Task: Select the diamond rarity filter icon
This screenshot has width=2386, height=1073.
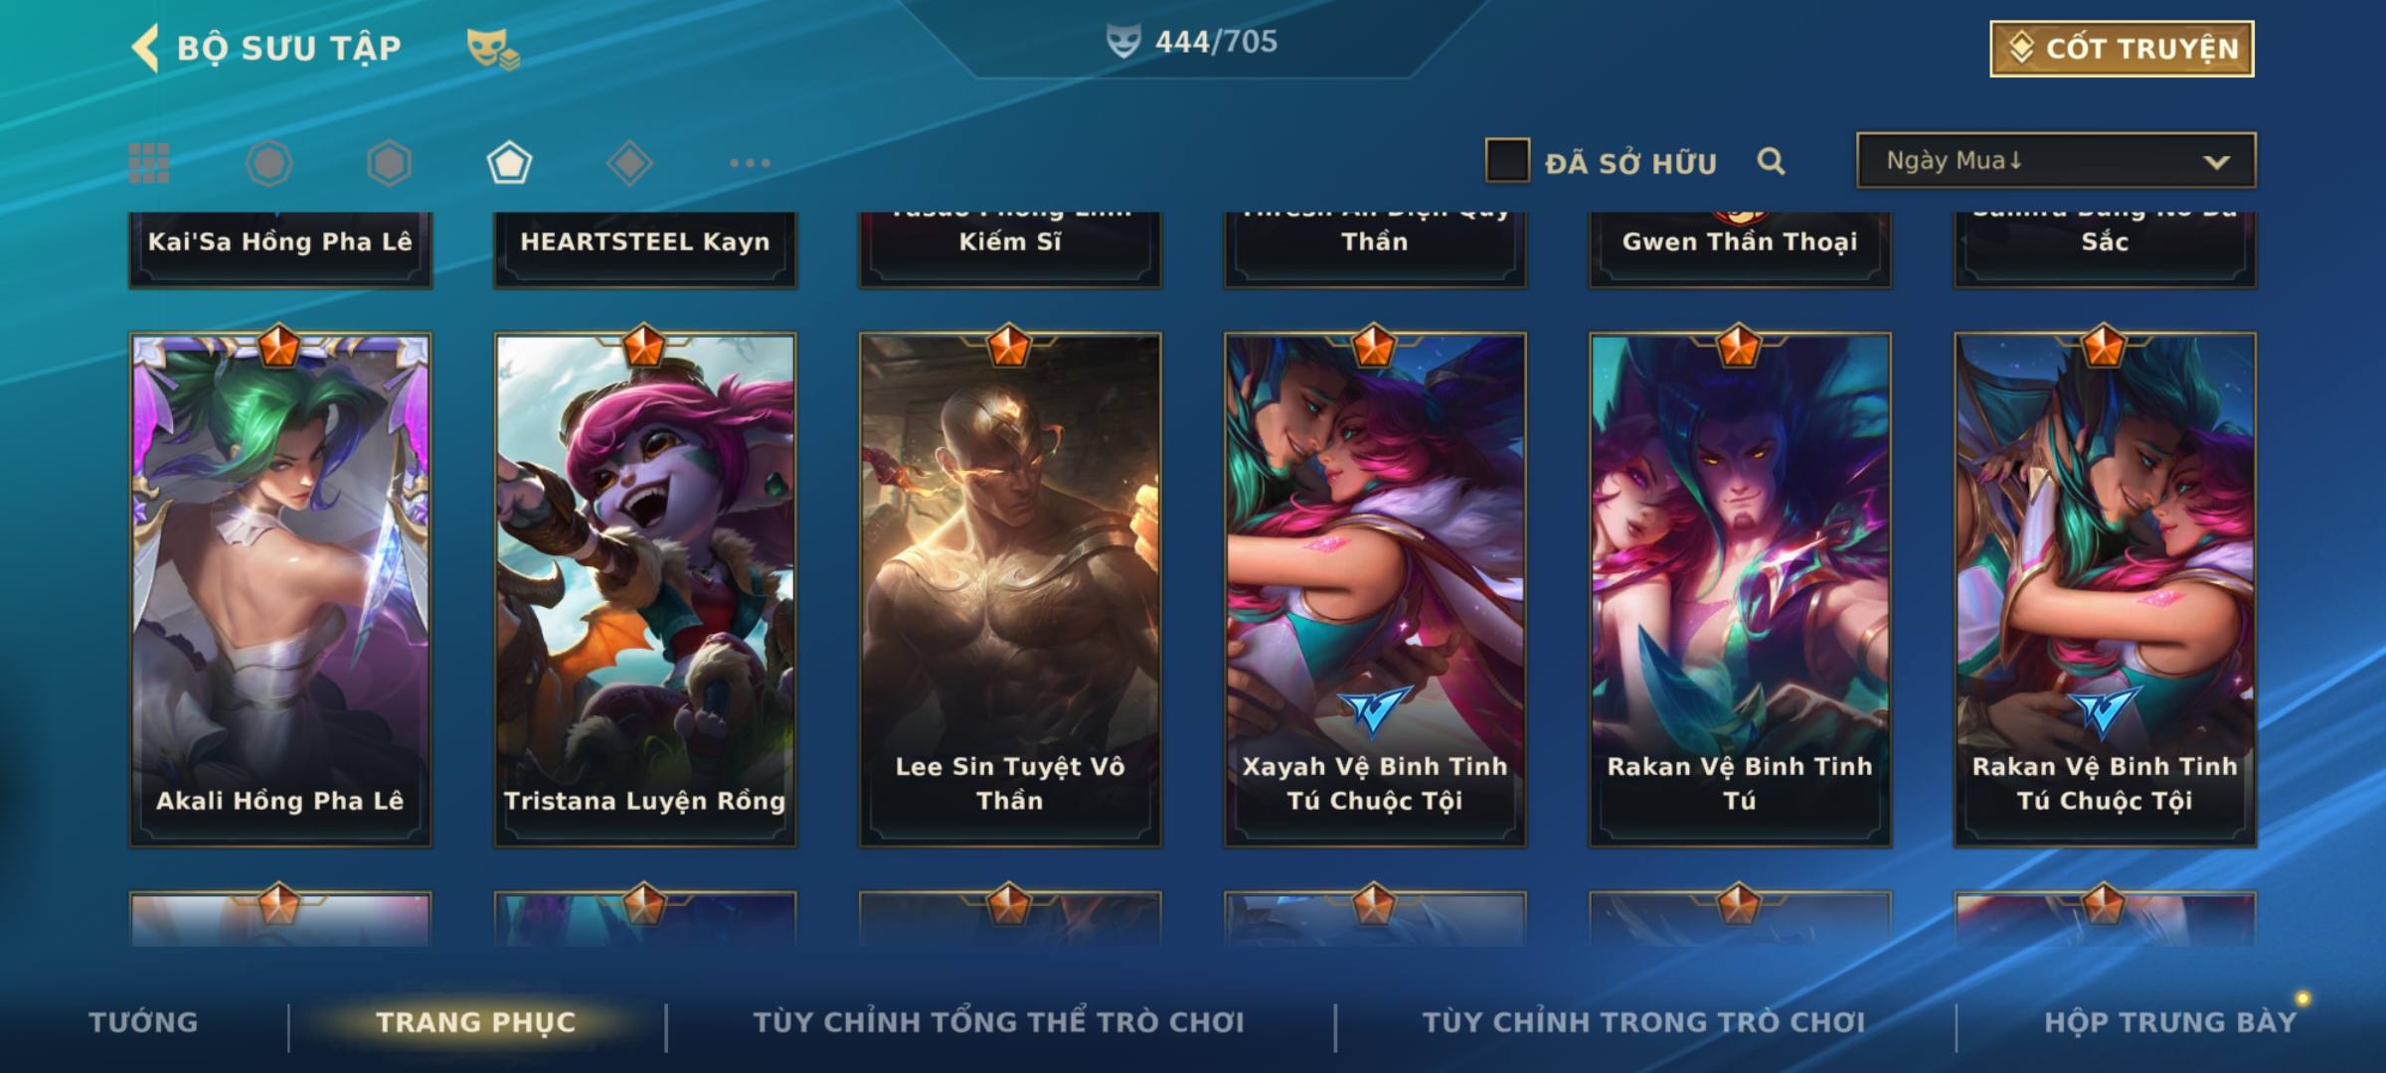Action: click(x=629, y=163)
